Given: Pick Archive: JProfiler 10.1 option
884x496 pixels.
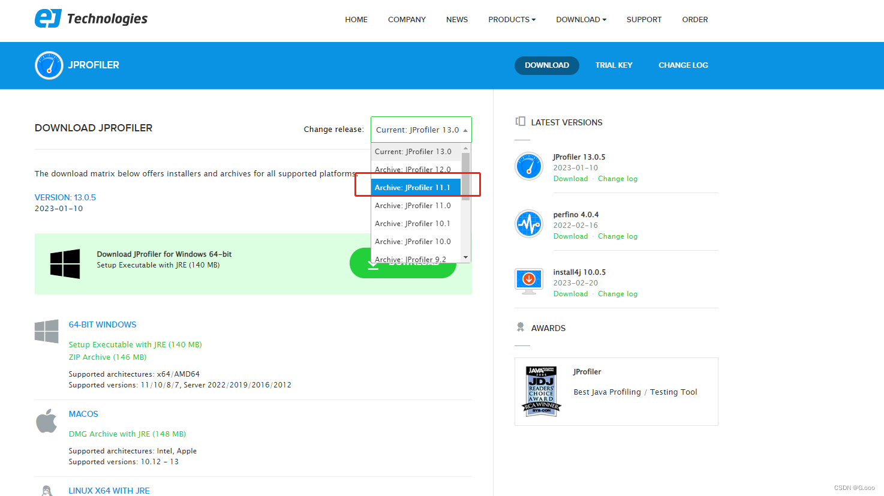Looking at the screenshot, I should pyautogui.click(x=416, y=224).
